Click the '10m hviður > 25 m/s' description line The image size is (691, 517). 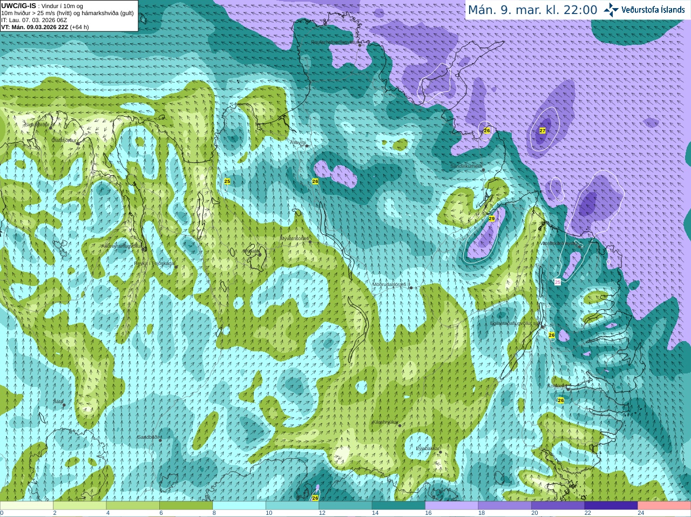(67, 12)
